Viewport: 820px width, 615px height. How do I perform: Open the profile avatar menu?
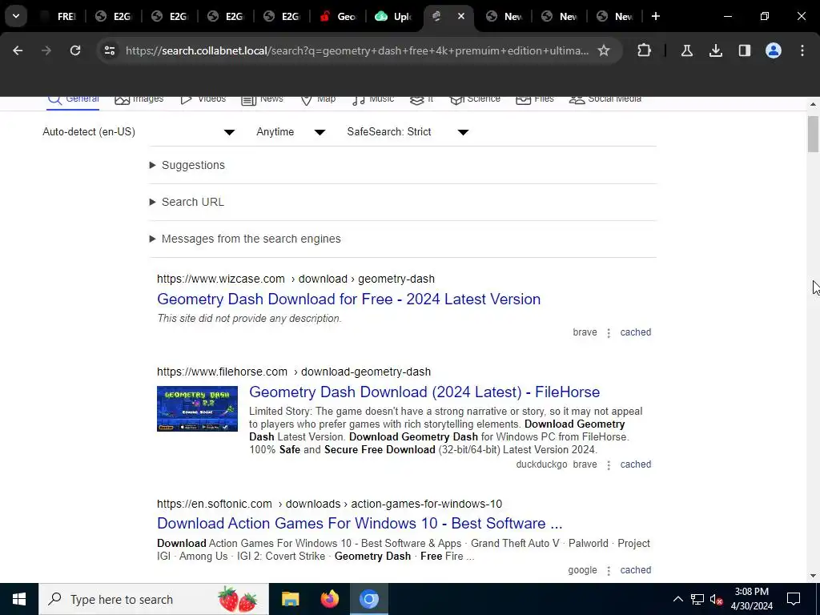[774, 50]
